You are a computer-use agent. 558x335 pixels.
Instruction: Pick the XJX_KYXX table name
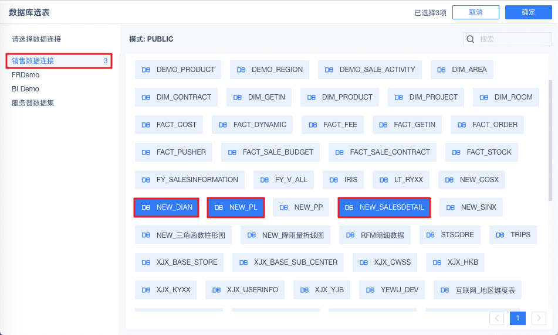[x=174, y=290]
